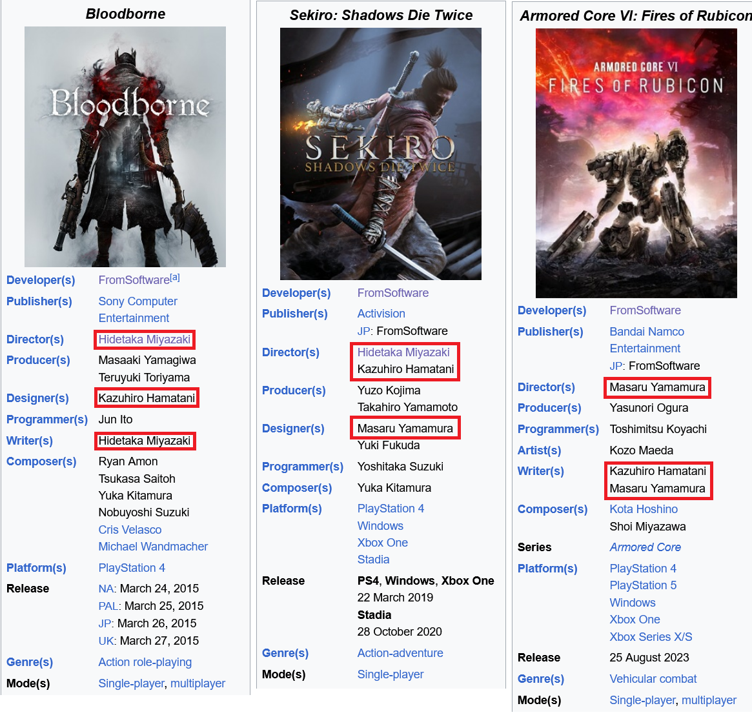Click producer name Yuzo Kojima
752x717 pixels.
click(389, 391)
